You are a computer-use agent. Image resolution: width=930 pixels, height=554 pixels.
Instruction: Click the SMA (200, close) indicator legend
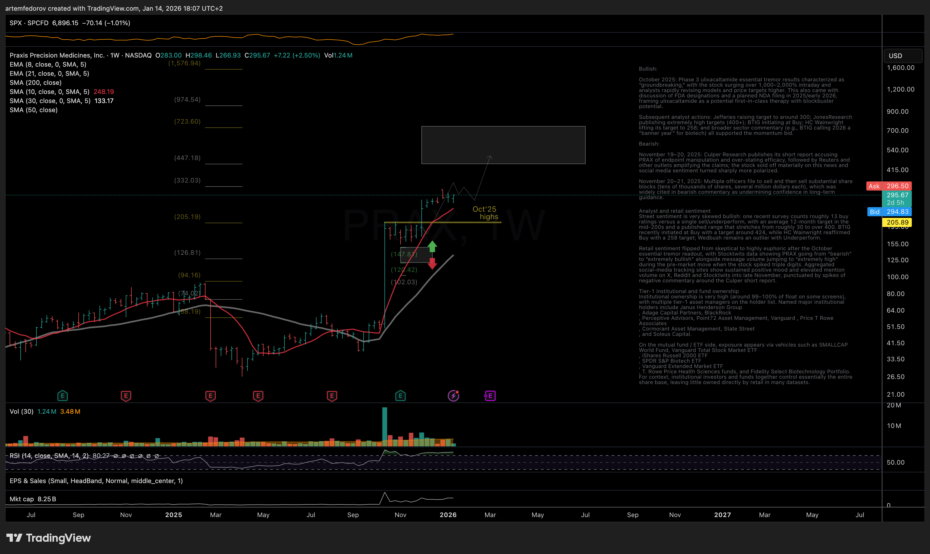(36, 82)
